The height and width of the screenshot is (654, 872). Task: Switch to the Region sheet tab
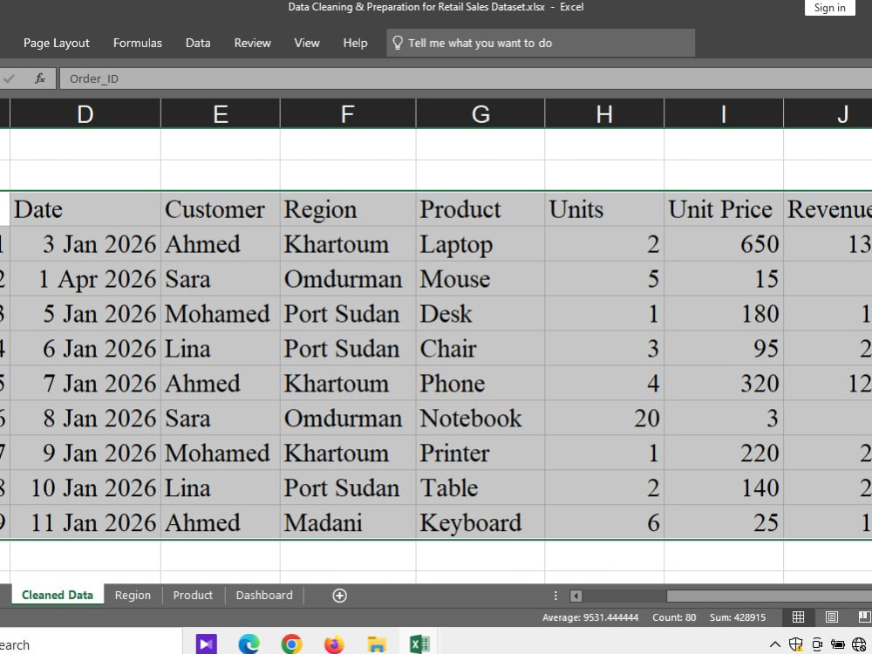tap(133, 595)
